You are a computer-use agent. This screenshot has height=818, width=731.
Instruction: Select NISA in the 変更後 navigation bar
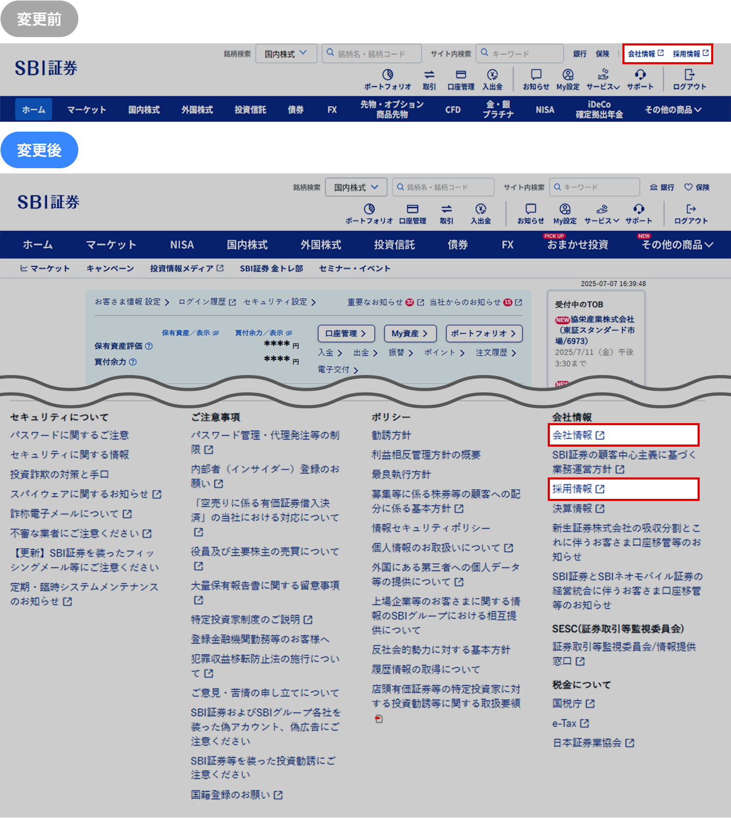[182, 244]
